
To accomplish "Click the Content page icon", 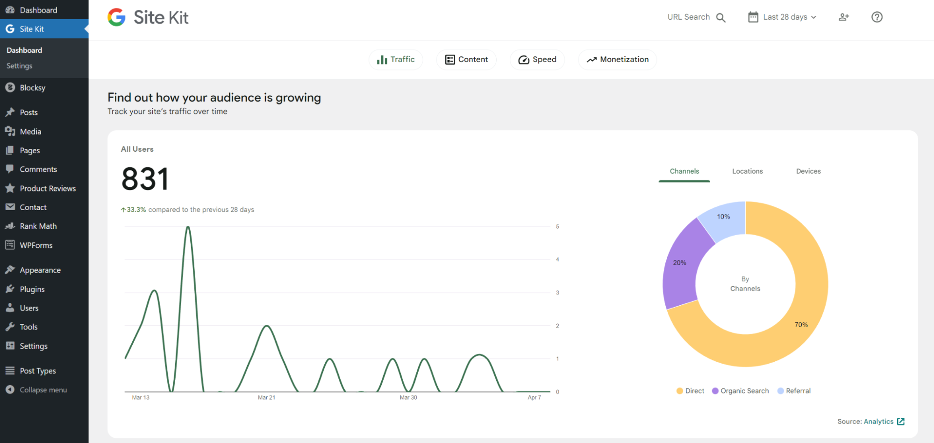I will coord(450,60).
